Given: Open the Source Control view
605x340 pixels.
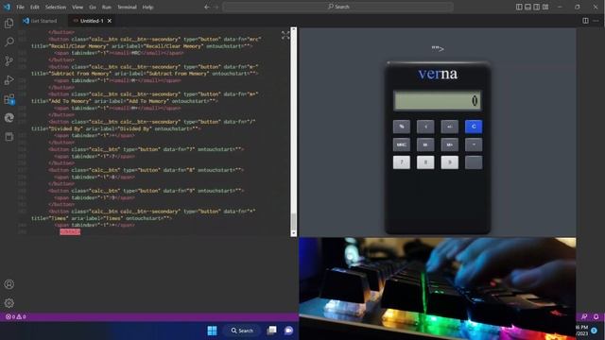Looking at the screenshot, I should (9, 60).
